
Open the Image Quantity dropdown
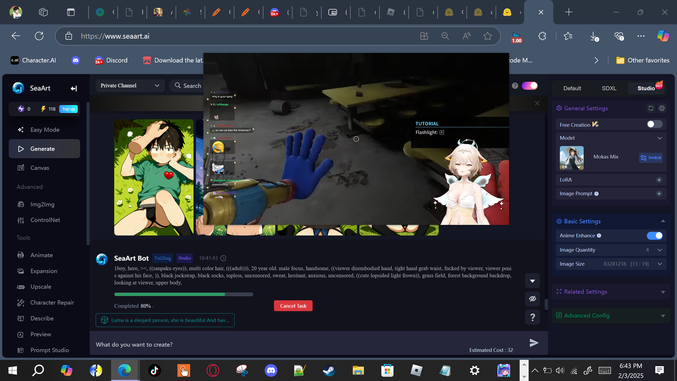click(611, 250)
